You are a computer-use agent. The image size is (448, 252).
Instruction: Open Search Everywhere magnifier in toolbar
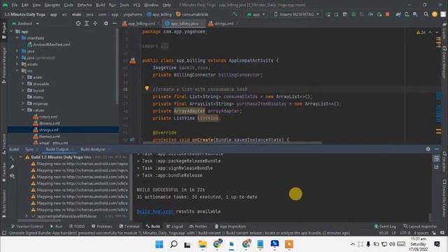pos(426,14)
